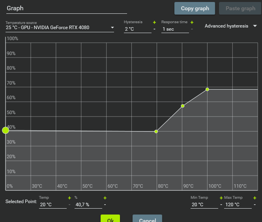Screen dimensions: 262x222
Task: Increase response time with plus icon
Action: (x=192, y=22)
